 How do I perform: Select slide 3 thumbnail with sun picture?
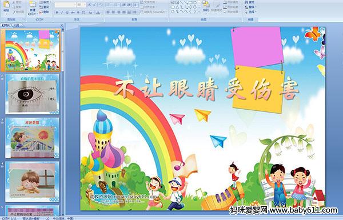[x=33, y=138]
